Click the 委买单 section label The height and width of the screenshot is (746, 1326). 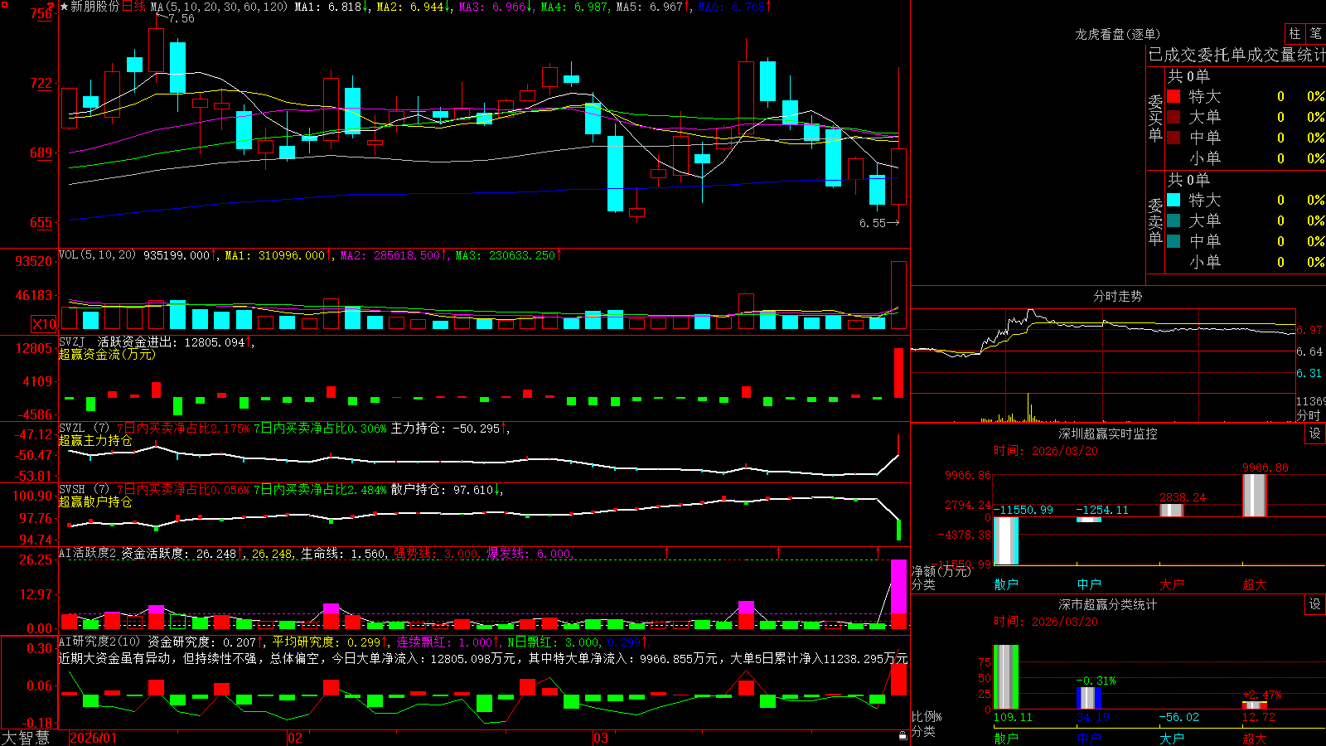pos(1155,118)
